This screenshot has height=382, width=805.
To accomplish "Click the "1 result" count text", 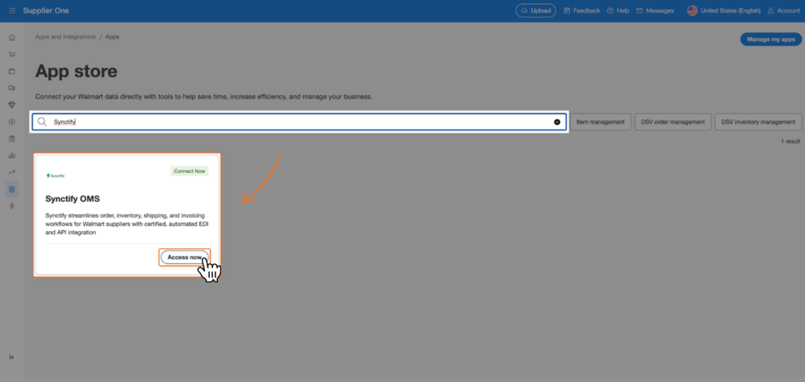I will pos(791,141).
